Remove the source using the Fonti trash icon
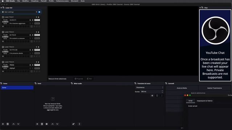 point(42,124)
